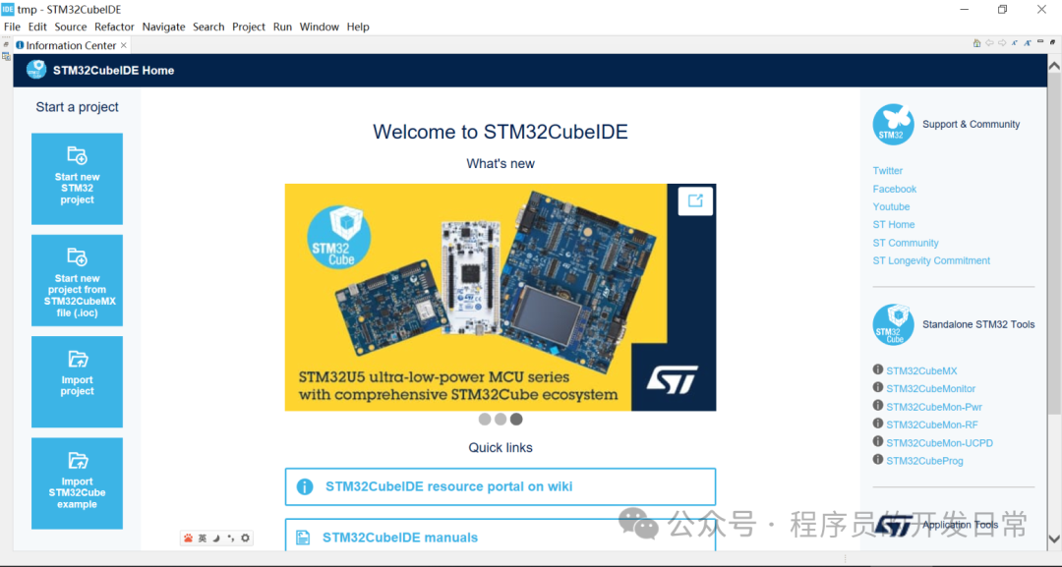Click the info icon beside STM32CubeMon-RF
Image resolution: width=1062 pixels, height=567 pixels.
[x=878, y=424]
